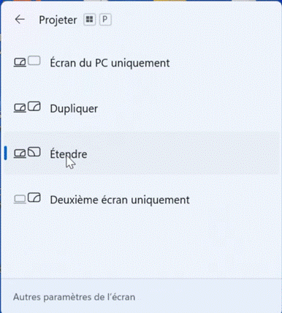Viewport: 282px width, 313px height.
Task: Choose the Dupliquer projection mode
Action: click(141, 108)
